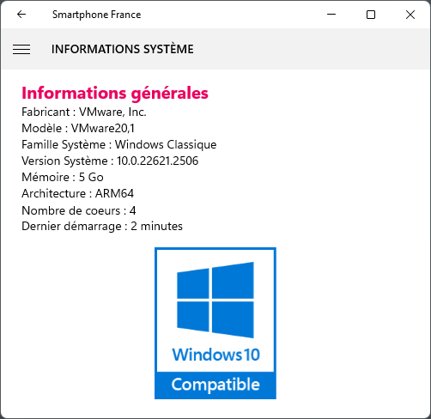The height and width of the screenshot is (419, 431).
Task: Select the Fabricant VMware, Inc. line
Action: pyautogui.click(x=84, y=112)
